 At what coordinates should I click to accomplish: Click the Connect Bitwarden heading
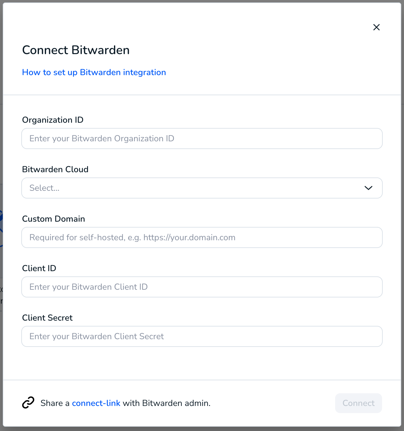76,50
